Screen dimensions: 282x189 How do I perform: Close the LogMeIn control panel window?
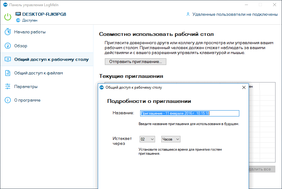[275, 5]
